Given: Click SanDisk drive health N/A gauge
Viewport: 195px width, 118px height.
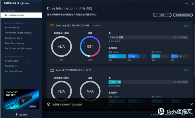Looking at the screenshot, I should tap(61, 91).
